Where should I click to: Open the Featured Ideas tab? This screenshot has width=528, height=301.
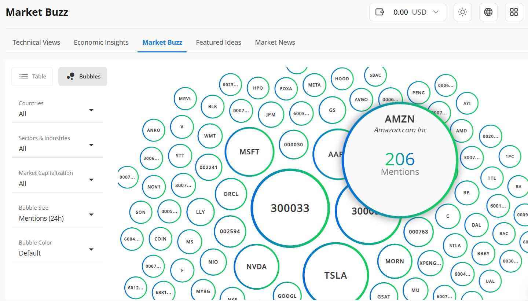point(219,43)
